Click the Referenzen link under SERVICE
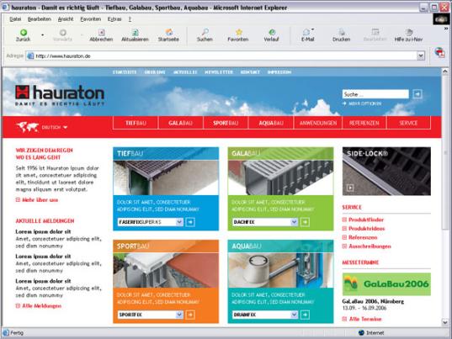 click(363, 237)
